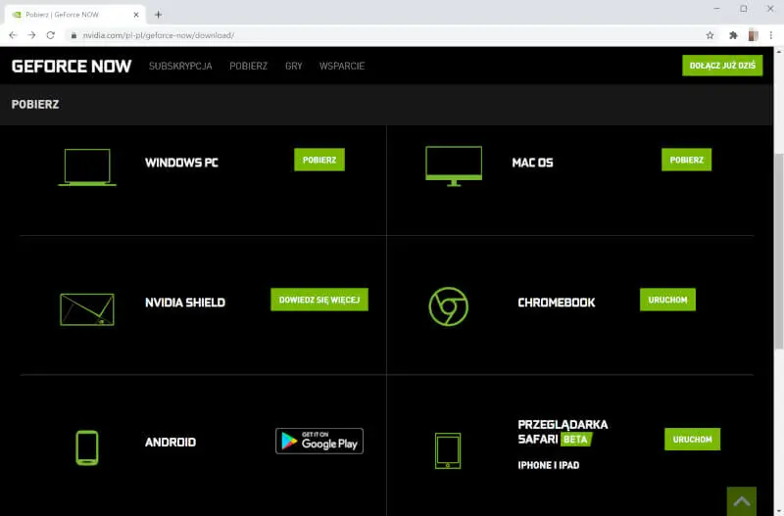The image size is (784, 516).
Task: Click the IPHONE I IPAD text
Action: [x=549, y=465]
